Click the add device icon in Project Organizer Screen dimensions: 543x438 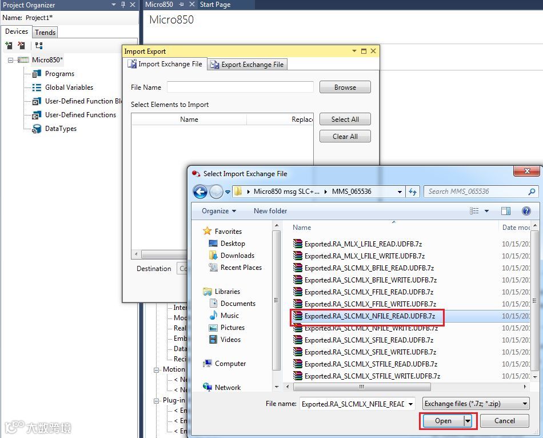tap(9, 45)
